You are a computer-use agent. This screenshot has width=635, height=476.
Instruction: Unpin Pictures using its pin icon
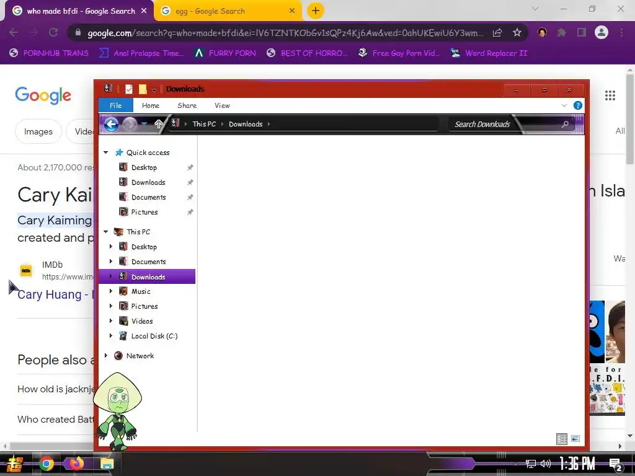pos(190,212)
